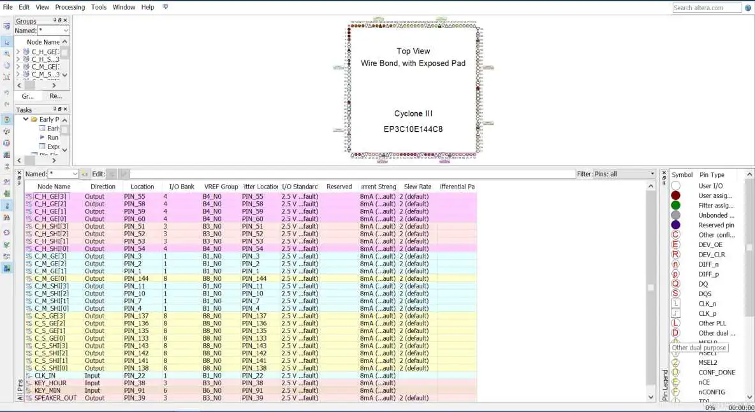The height and width of the screenshot is (412, 755).
Task: Select the CLK_IN node row
Action: [251, 376]
